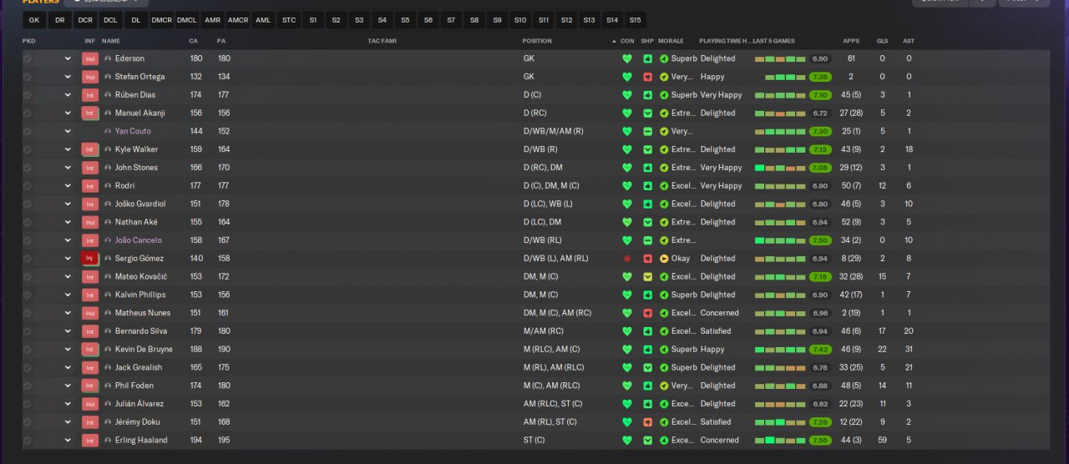The height and width of the screenshot is (464, 1069).
Task: Select the AMCR position filter
Action: pos(238,19)
